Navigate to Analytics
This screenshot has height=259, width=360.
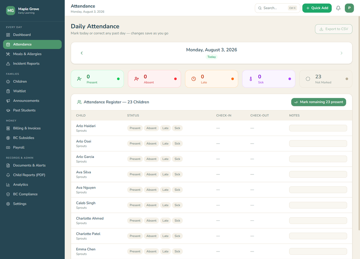32,185
